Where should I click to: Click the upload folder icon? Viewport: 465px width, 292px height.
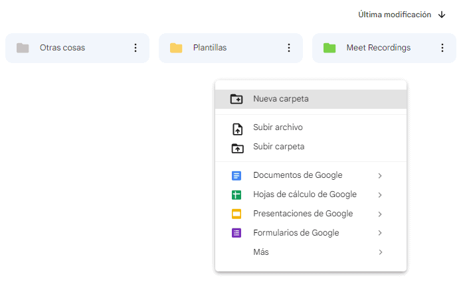(x=237, y=148)
